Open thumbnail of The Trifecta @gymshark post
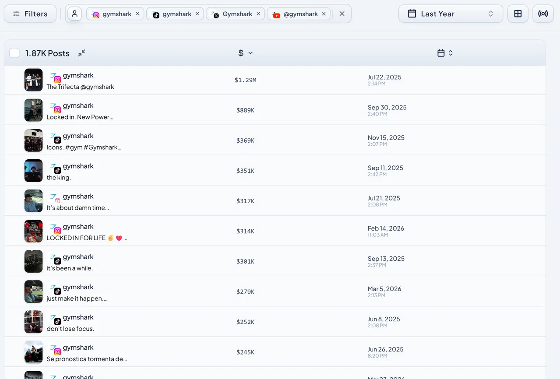 [33, 80]
